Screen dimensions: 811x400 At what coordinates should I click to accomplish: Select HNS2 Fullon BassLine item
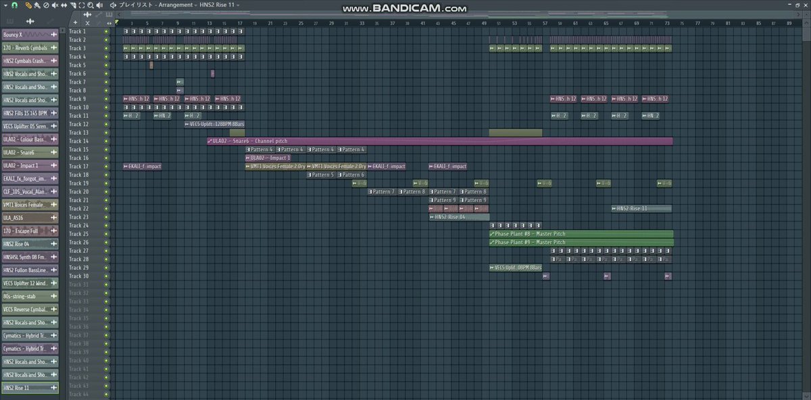click(x=30, y=270)
